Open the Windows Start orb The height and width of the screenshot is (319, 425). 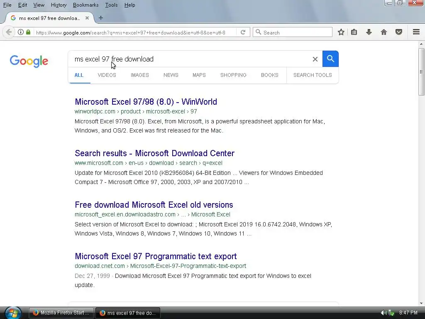(x=13, y=313)
